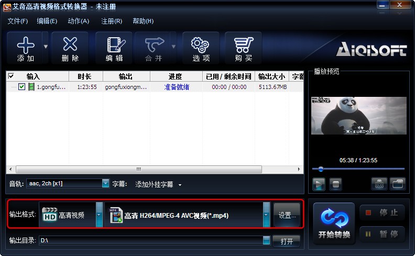Image resolution: width=415 pixels, height=256 pixels.
Task: Expand the 添加 button dropdown arrow
Action: tap(46, 47)
